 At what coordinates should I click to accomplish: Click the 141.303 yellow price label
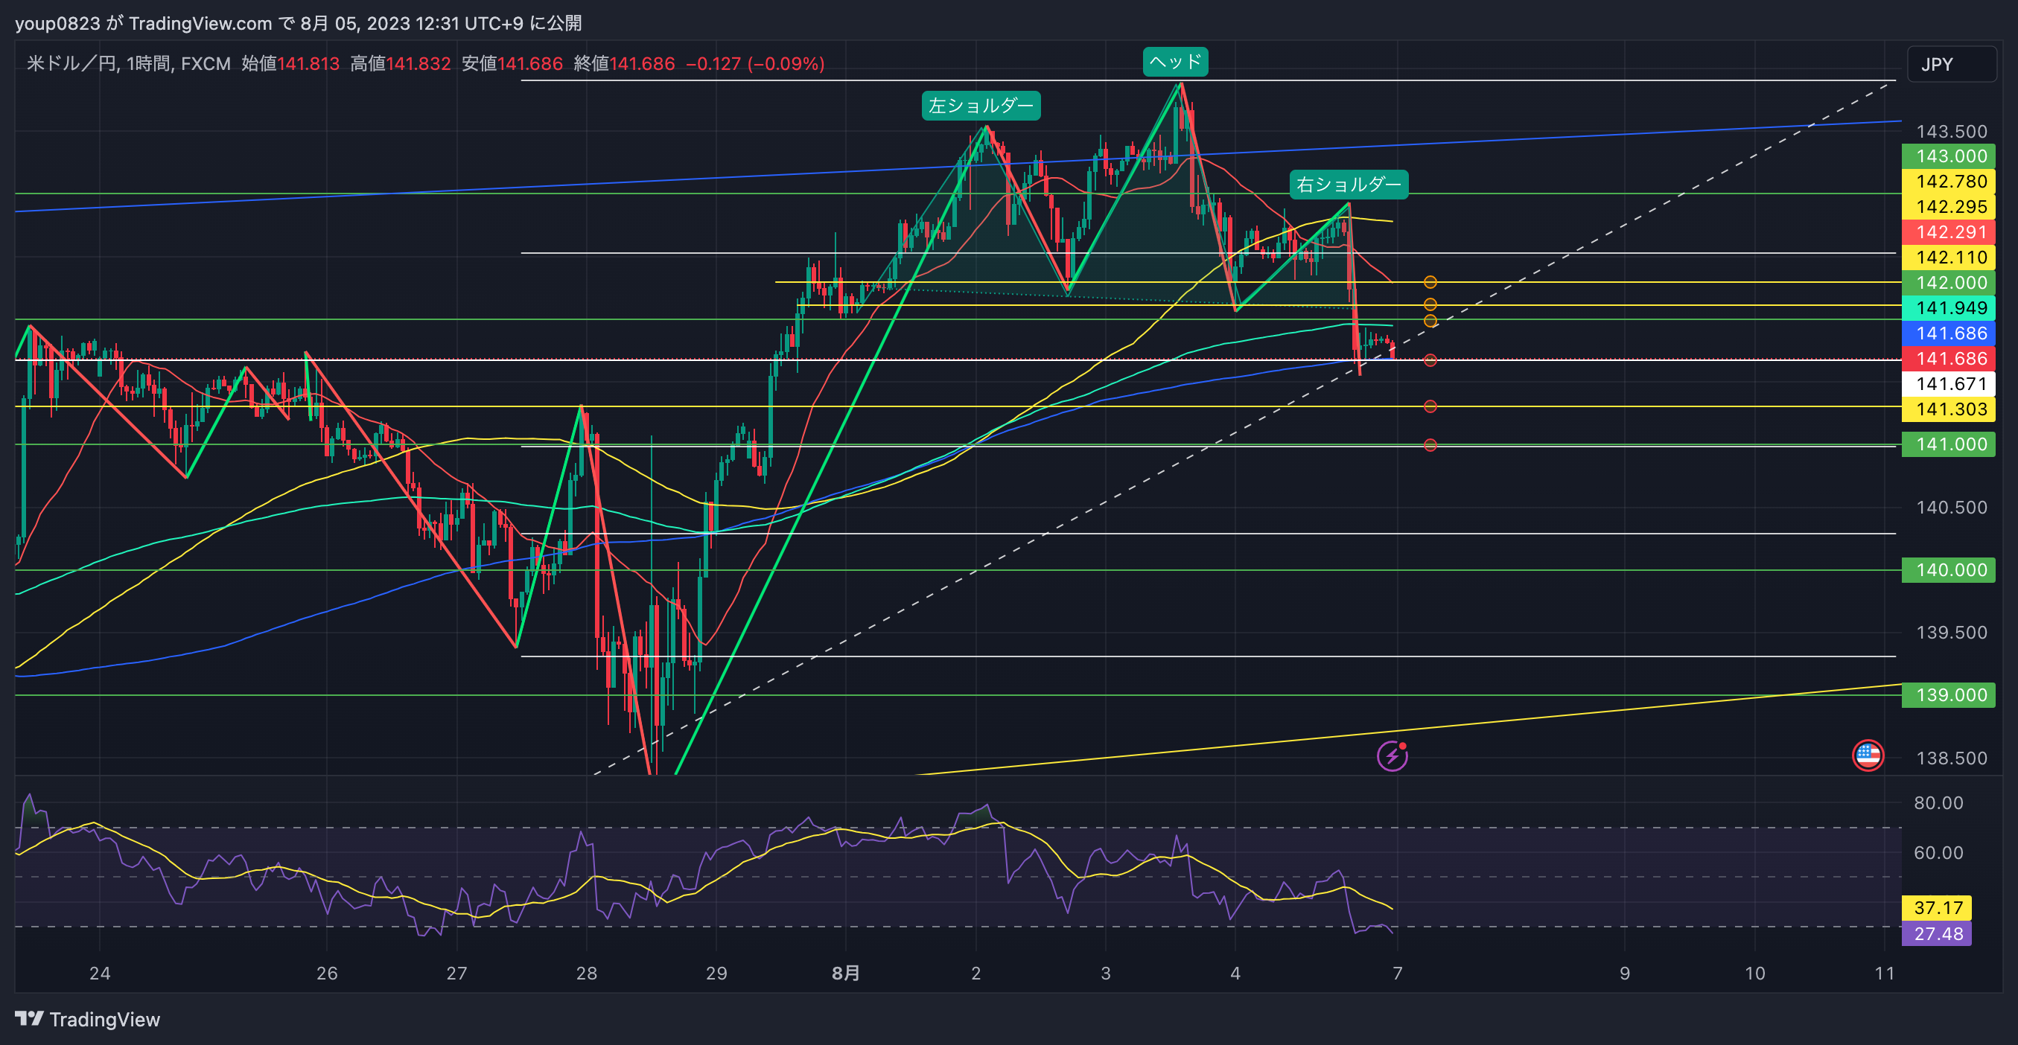click(1948, 409)
